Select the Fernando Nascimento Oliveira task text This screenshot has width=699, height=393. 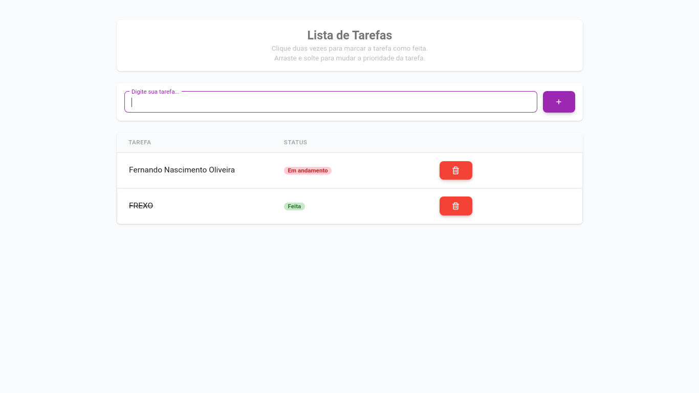(182, 170)
